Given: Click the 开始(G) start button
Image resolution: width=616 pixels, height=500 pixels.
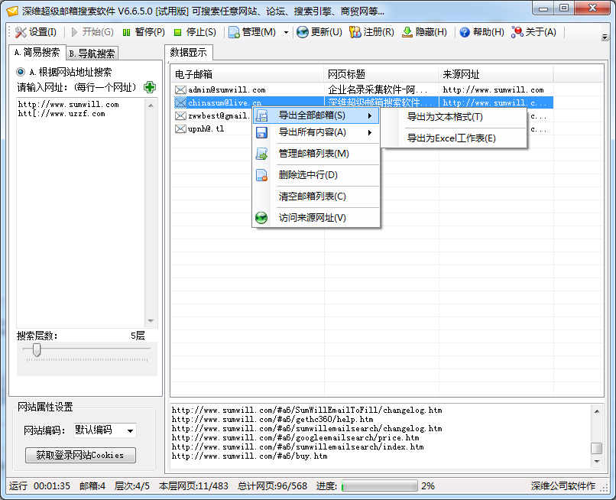Looking at the screenshot, I should pyautogui.click(x=92, y=32).
